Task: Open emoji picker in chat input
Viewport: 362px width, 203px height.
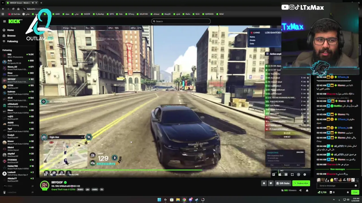Action: pyautogui.click(x=356, y=186)
